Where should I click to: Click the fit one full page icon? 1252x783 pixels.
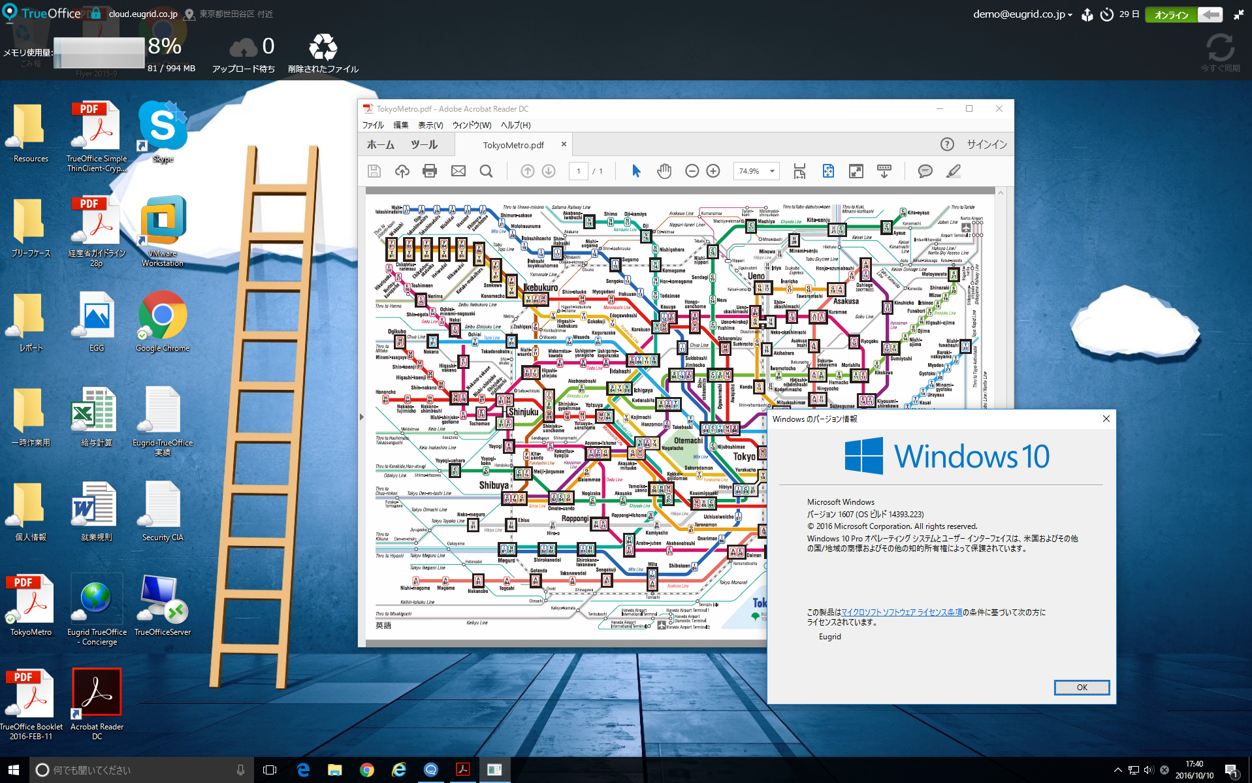tap(828, 171)
